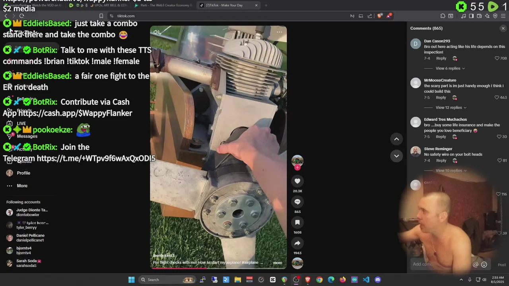The image size is (509, 286).
Task: Share the page via address bar icon
Action: (370, 16)
